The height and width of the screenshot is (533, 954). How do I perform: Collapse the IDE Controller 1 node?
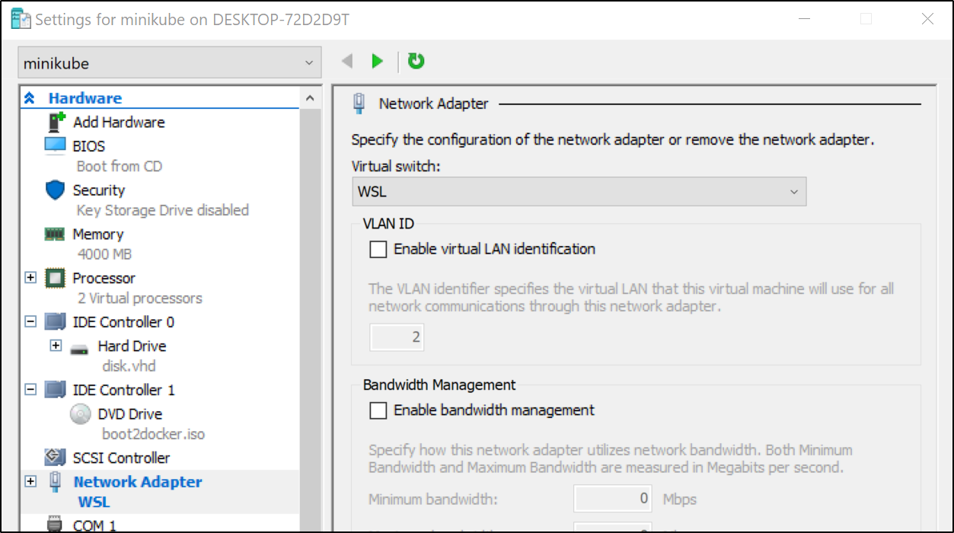(30, 390)
